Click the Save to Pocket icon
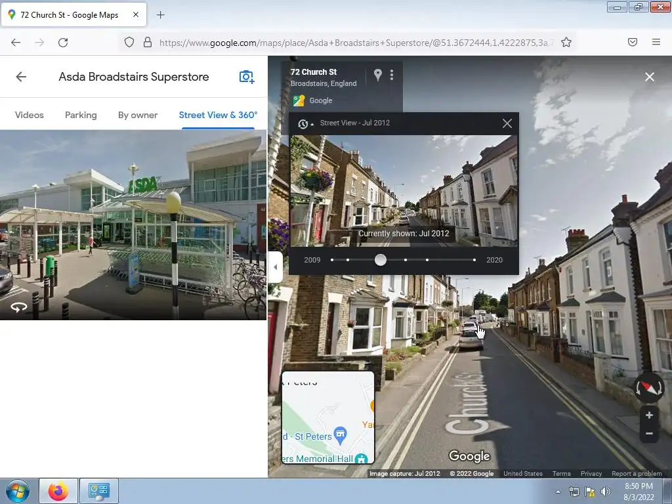The width and height of the screenshot is (672, 504). point(632,42)
